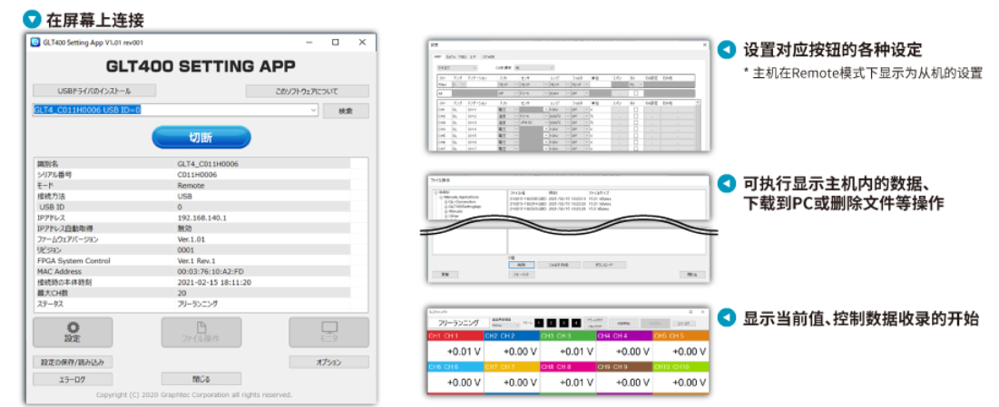Switch to the DATA settings tab
Screen dimensions: 999x407
coord(450,57)
